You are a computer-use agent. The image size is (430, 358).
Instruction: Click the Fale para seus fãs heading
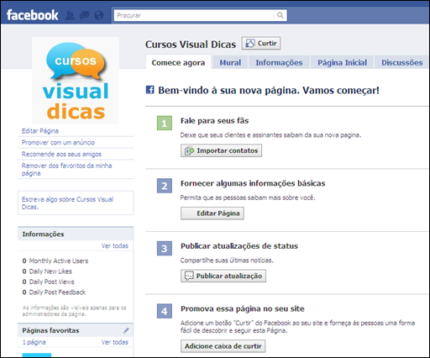tap(214, 121)
